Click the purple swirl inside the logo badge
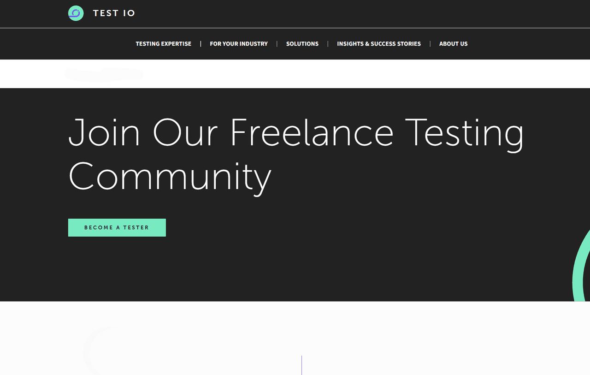The width and height of the screenshot is (590, 375). click(75, 13)
